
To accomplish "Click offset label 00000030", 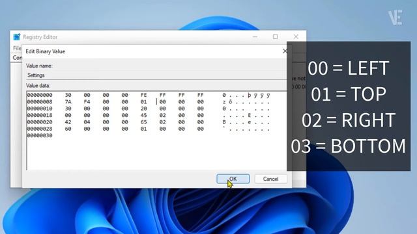I will tap(40, 136).
